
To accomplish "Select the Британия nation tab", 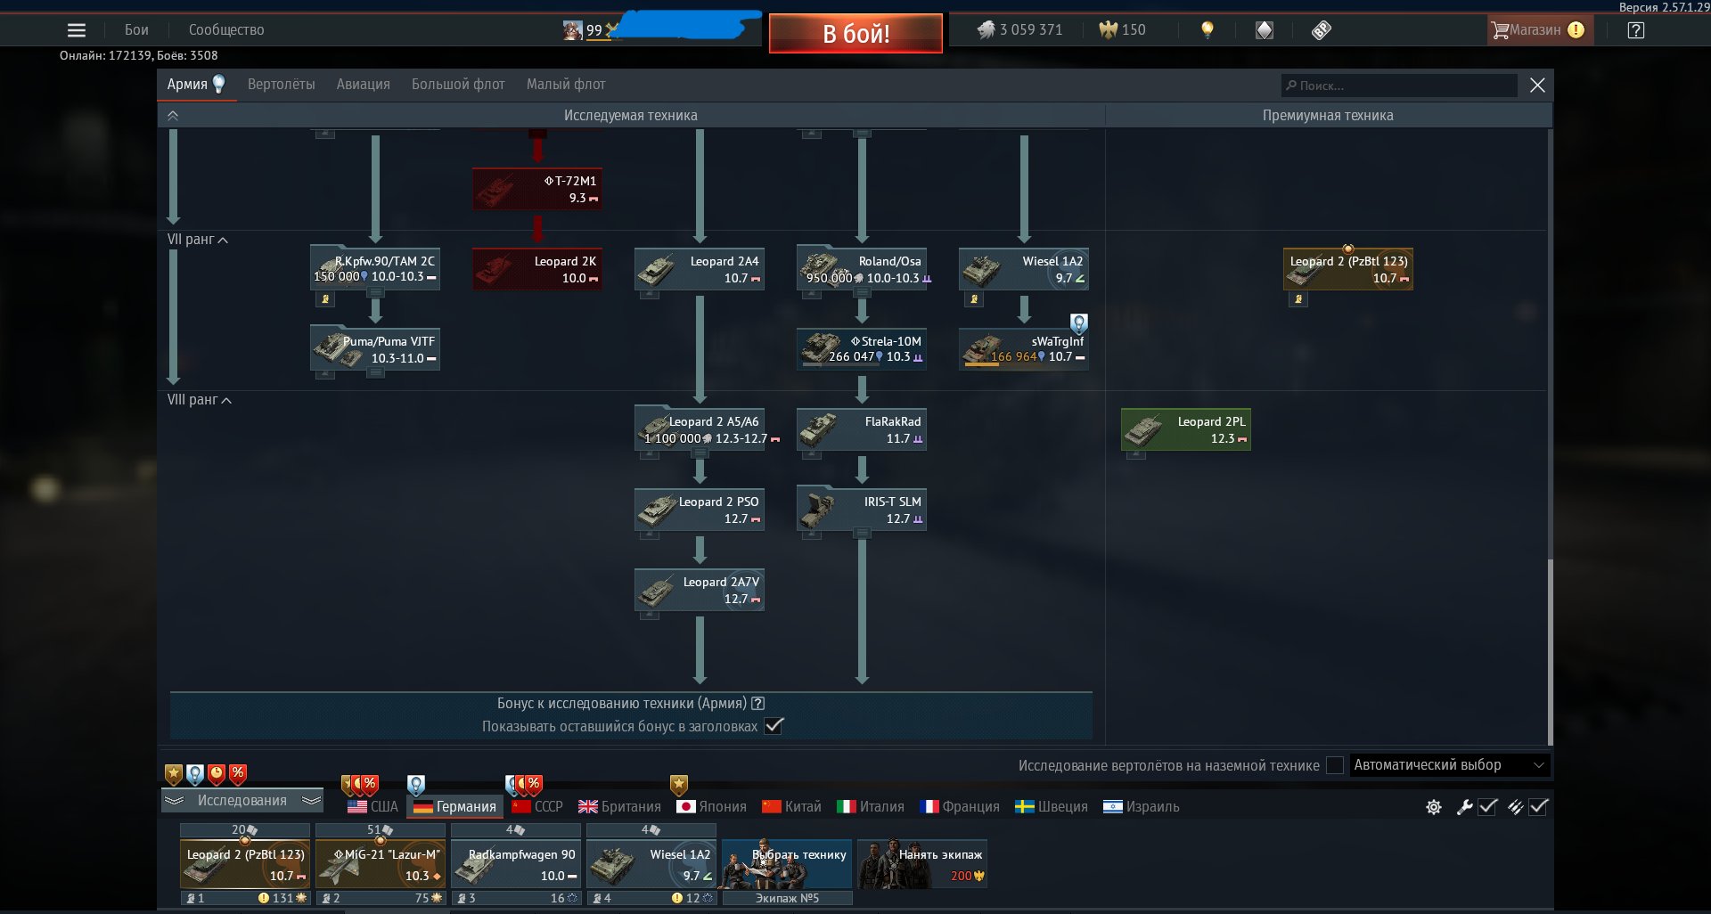I will (x=619, y=806).
